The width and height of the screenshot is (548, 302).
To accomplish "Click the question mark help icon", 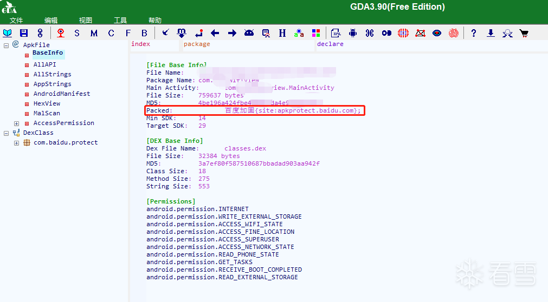I will coord(474,33).
